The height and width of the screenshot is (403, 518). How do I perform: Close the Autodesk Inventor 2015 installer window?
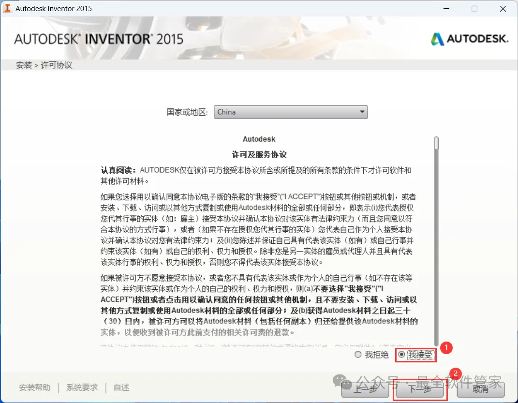[x=503, y=9]
